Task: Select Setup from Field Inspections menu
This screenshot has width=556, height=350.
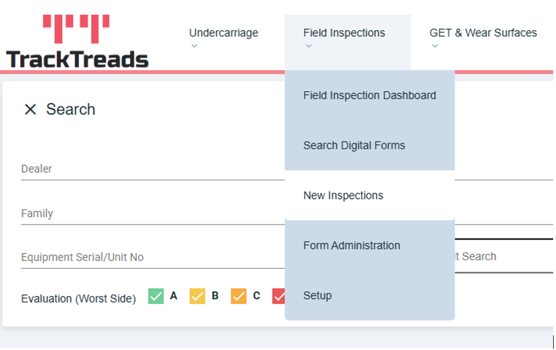Action: point(317,295)
